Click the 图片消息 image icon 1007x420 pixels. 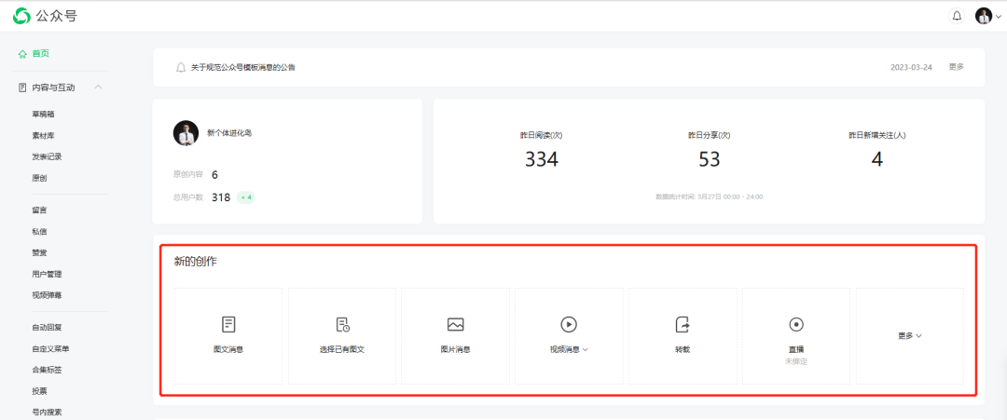coord(455,324)
